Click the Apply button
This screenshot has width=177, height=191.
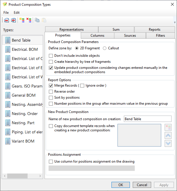(164, 185)
